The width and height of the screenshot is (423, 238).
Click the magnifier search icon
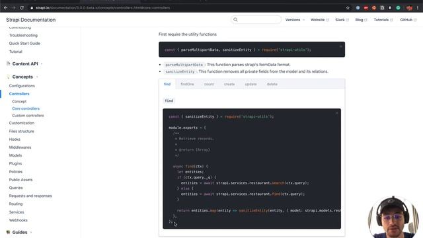[235, 19]
